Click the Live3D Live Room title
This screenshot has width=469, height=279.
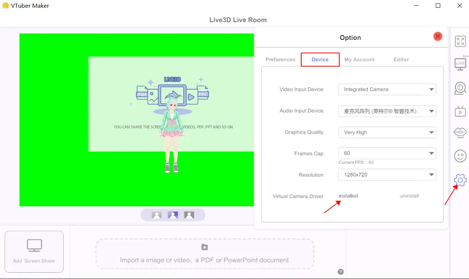pyautogui.click(x=238, y=20)
